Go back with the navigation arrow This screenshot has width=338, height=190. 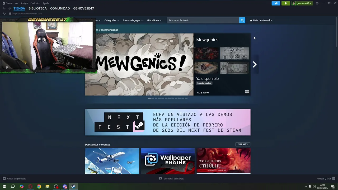4,8
